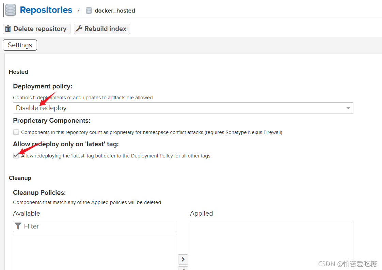Toggle Allow redeploy on 'latest' tag checkbox
This screenshot has height=270, width=382.
tap(16, 156)
